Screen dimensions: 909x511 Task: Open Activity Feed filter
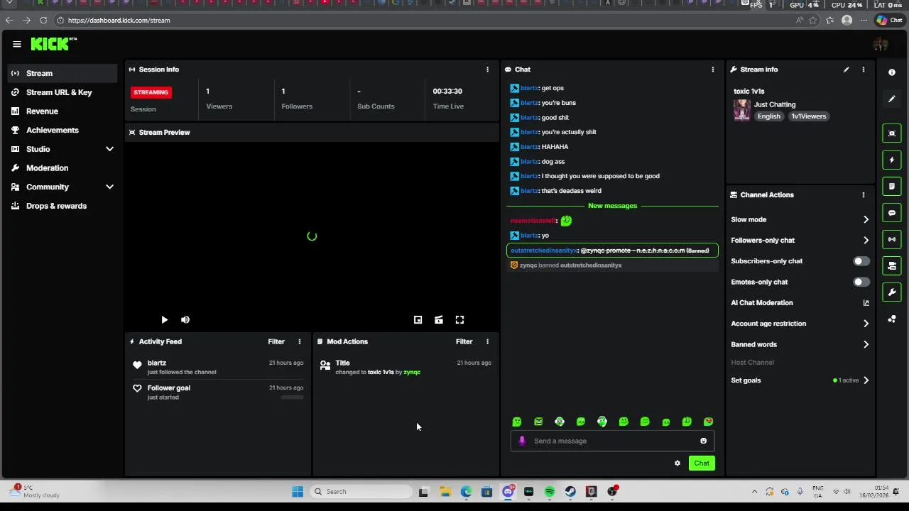(276, 342)
